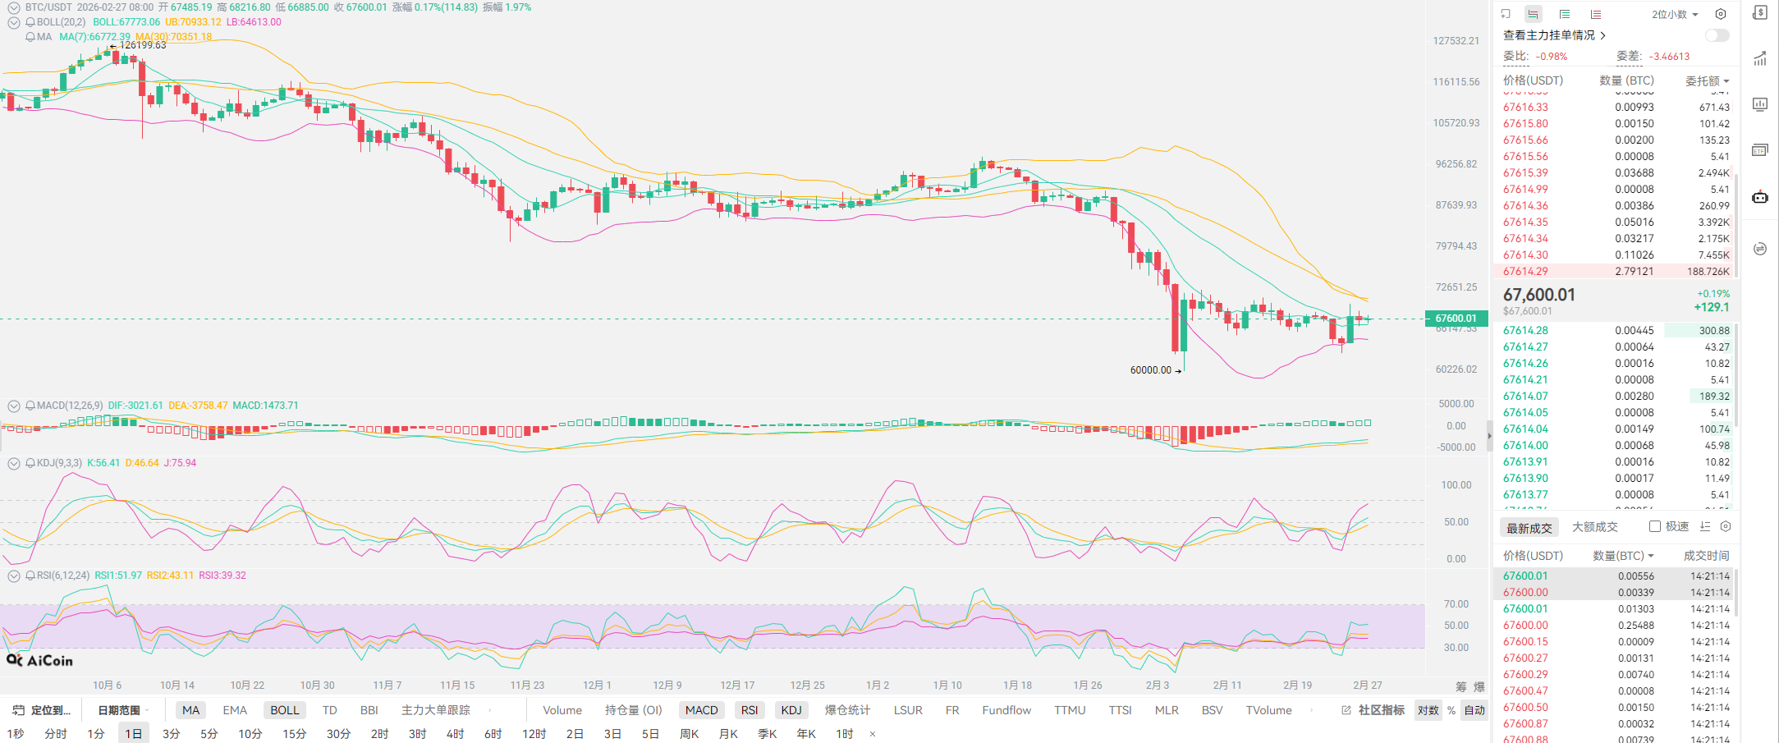Toggle the 查看主力挂单情况 switch
The height and width of the screenshot is (743, 1779).
1717,35
